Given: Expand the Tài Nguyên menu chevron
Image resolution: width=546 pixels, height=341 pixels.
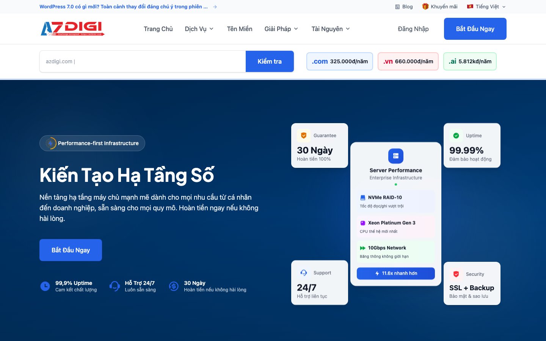Looking at the screenshot, I should click(x=348, y=29).
